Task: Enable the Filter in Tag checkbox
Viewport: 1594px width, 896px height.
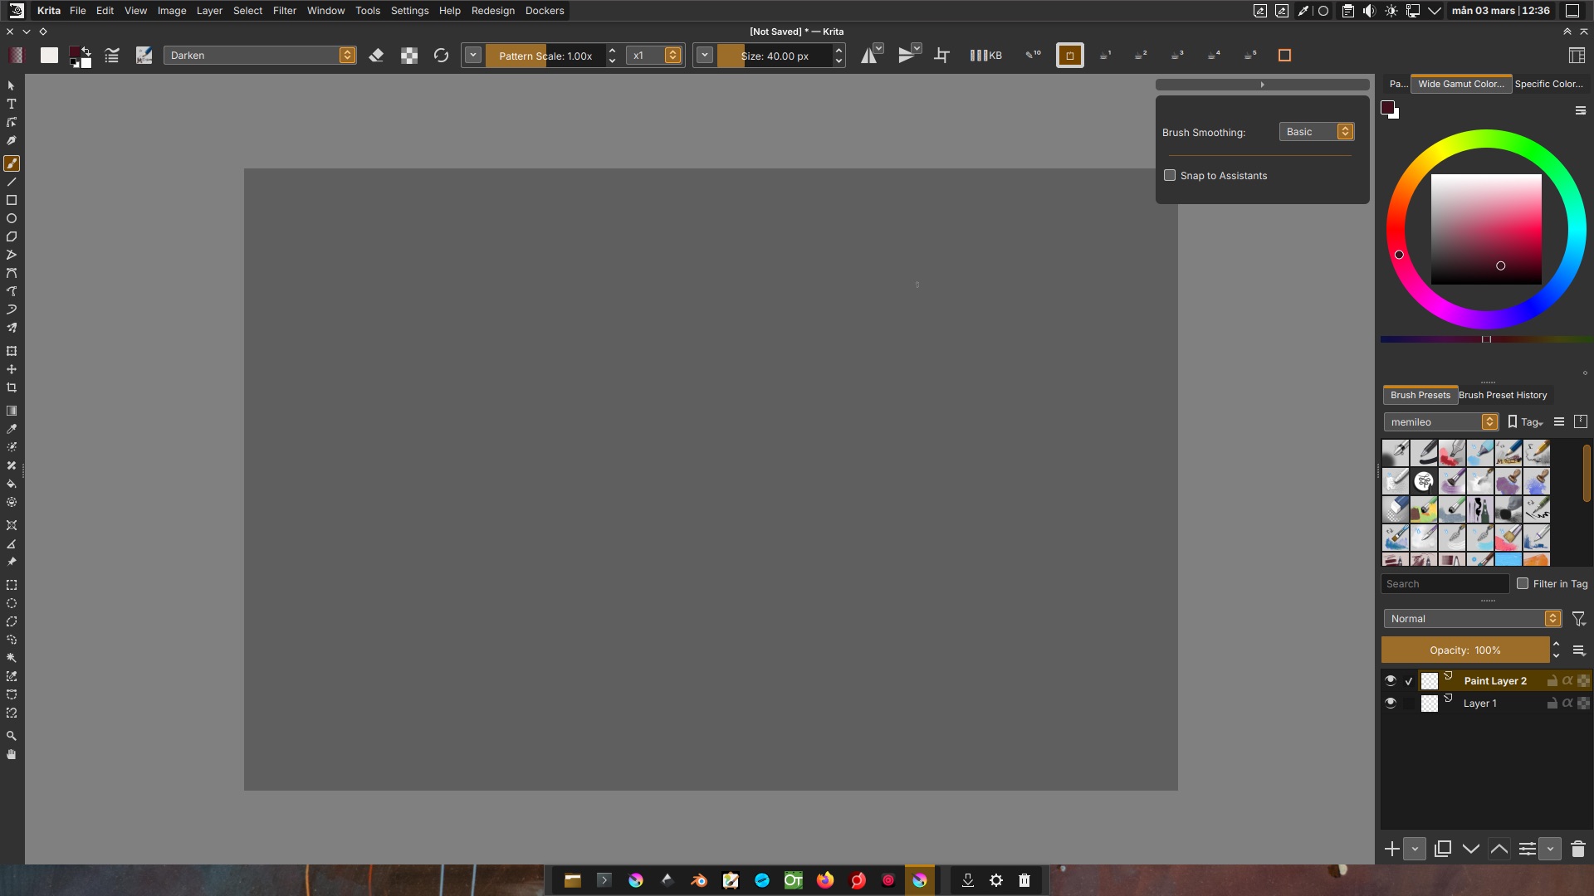Action: [1523, 583]
